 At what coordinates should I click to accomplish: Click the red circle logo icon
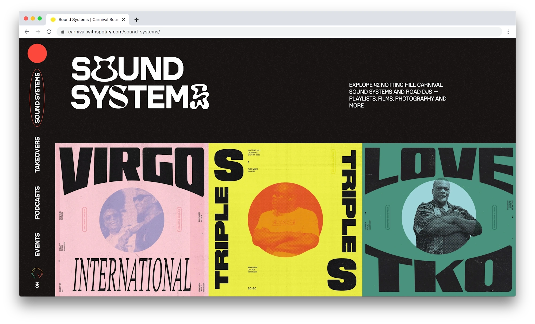click(x=37, y=53)
